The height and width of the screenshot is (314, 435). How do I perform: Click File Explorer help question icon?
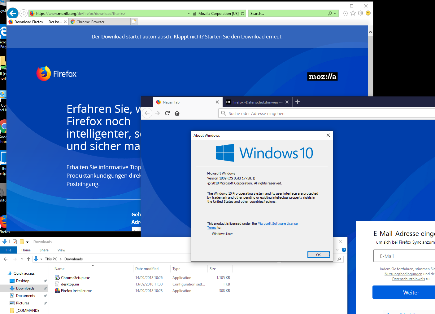coord(344,250)
